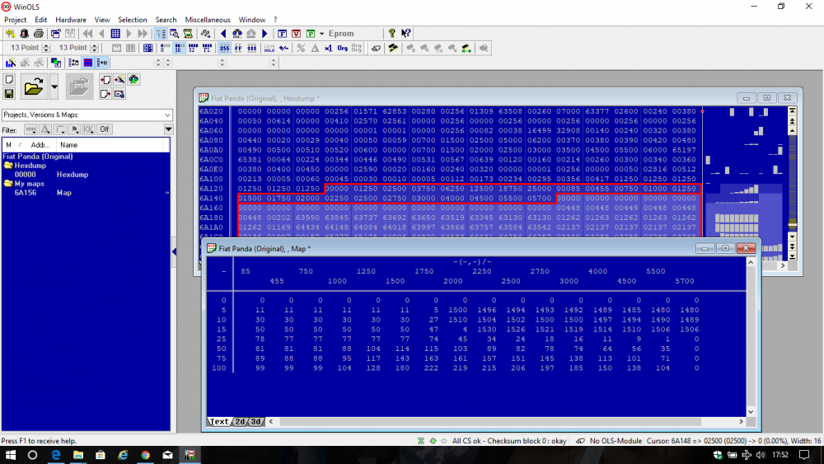Viewport: 824px width, 464px height.
Task: Open the dropdown arrow before Eprom
Action: [321, 34]
